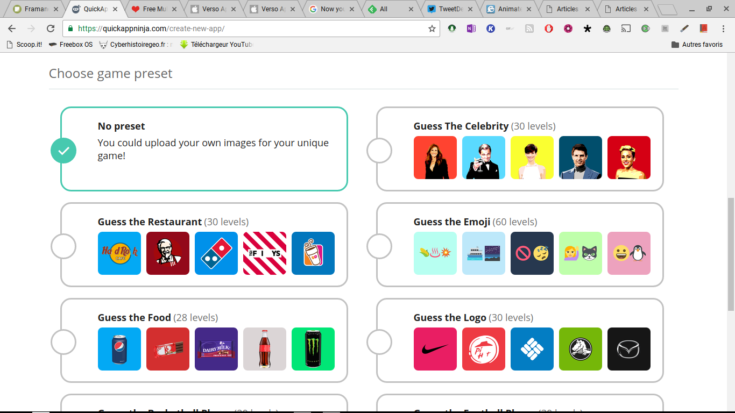This screenshot has width=735, height=413.
Task: Choose the Guess The Celebrity preset
Action: pyautogui.click(x=379, y=151)
